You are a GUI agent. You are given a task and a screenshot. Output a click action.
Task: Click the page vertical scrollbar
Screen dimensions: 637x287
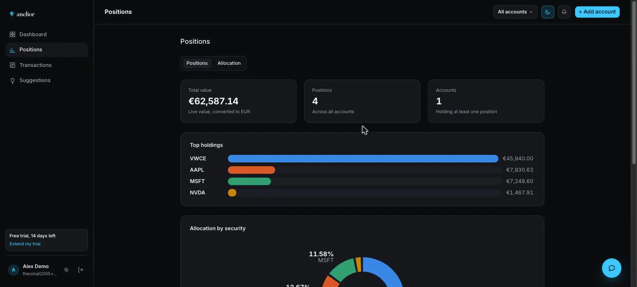(634, 82)
